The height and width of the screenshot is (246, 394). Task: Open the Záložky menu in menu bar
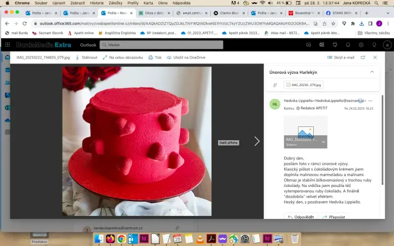coord(115,3)
